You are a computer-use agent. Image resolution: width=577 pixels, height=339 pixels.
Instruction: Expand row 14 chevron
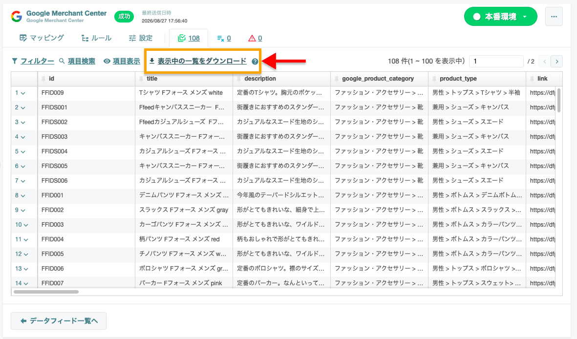pos(26,283)
